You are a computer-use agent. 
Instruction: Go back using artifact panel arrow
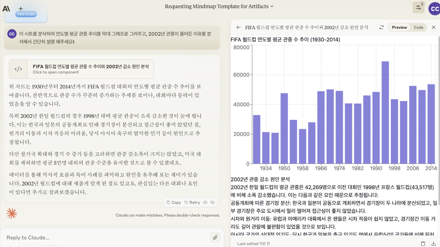point(238,27)
